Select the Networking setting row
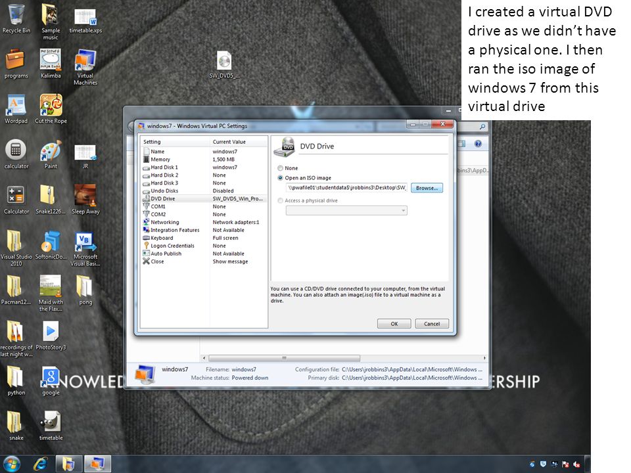The width and height of the screenshot is (631, 473). click(204, 222)
